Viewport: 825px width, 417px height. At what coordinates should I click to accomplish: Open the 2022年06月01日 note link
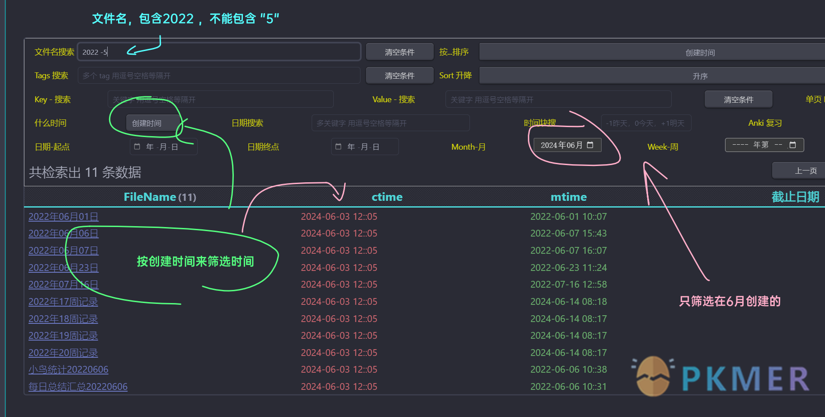click(x=63, y=217)
